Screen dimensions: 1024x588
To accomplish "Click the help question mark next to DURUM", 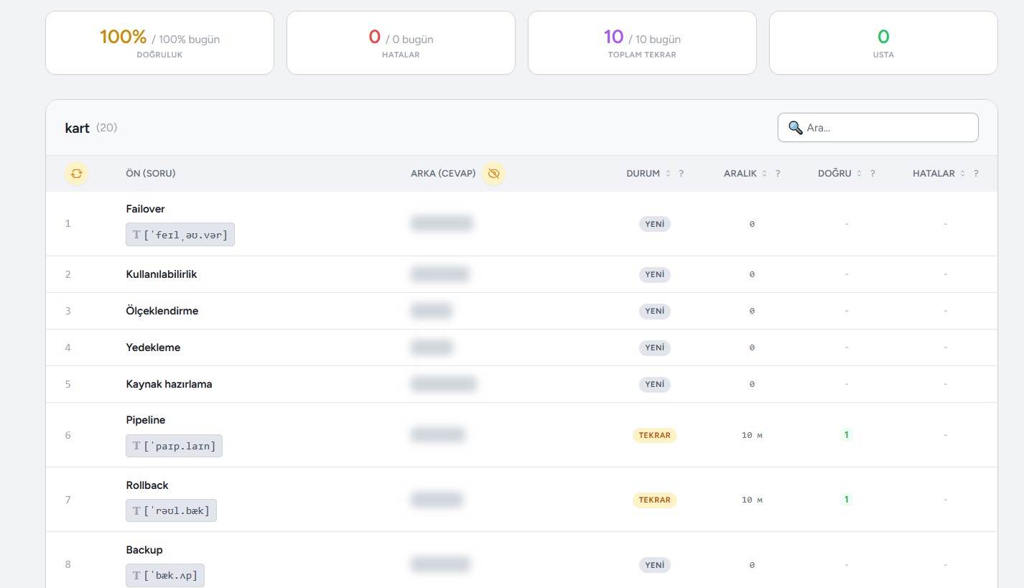I will click(681, 174).
